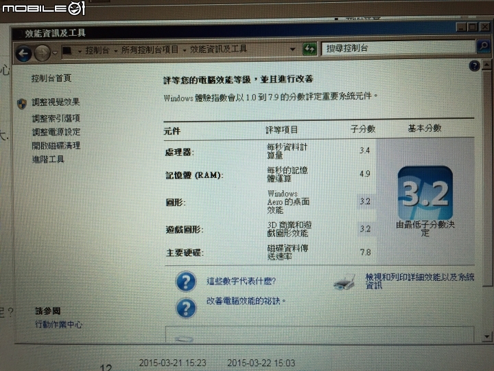
Task: Click the greyed Forward arrow button
Action: click(x=43, y=53)
